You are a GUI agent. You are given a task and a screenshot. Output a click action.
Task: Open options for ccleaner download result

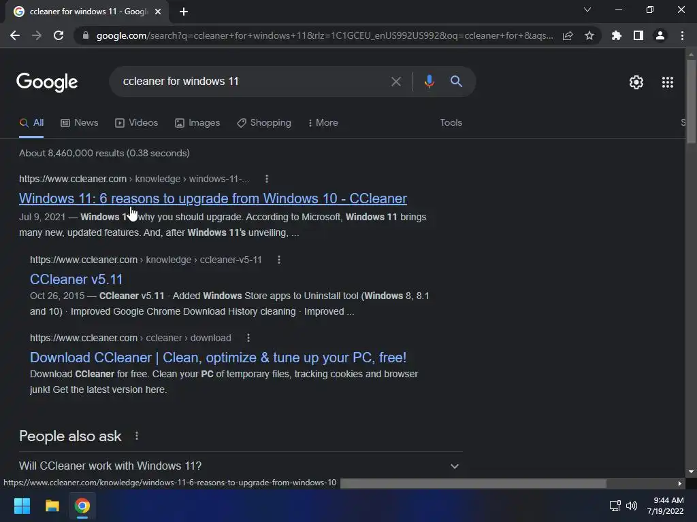(x=248, y=338)
